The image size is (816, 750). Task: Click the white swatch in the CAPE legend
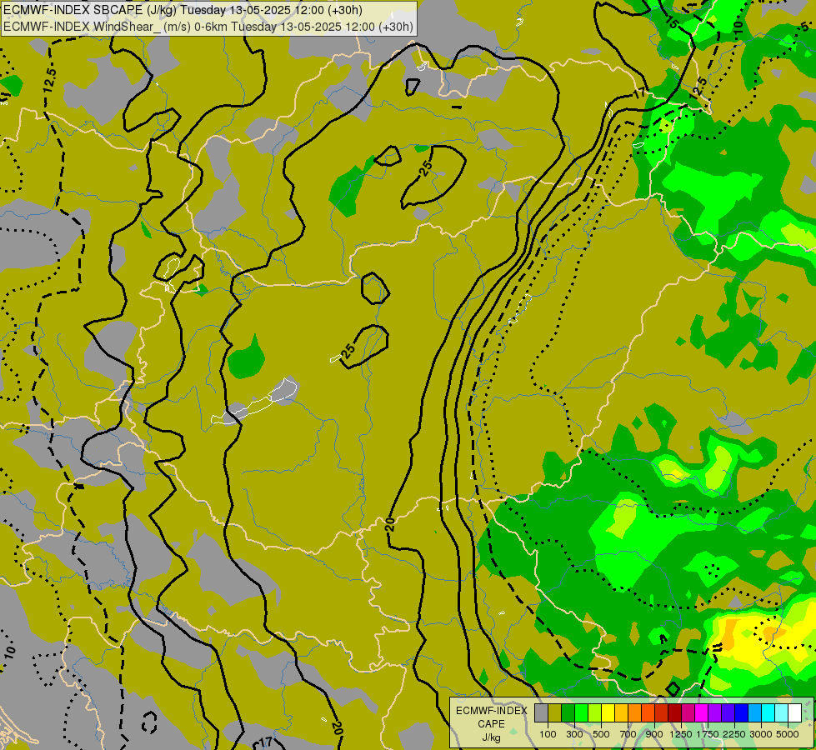point(794,713)
